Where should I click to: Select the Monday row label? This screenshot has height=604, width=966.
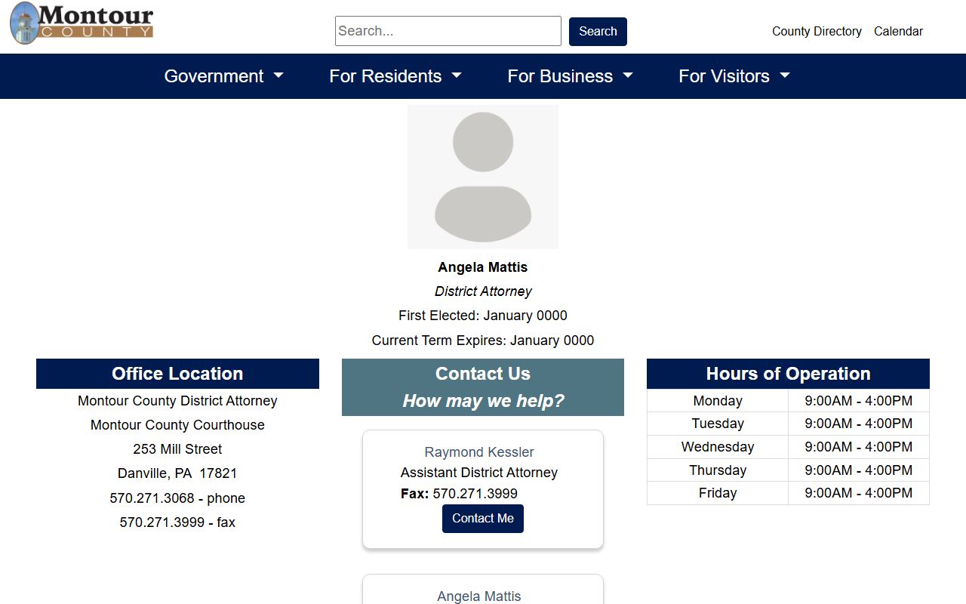pos(718,401)
